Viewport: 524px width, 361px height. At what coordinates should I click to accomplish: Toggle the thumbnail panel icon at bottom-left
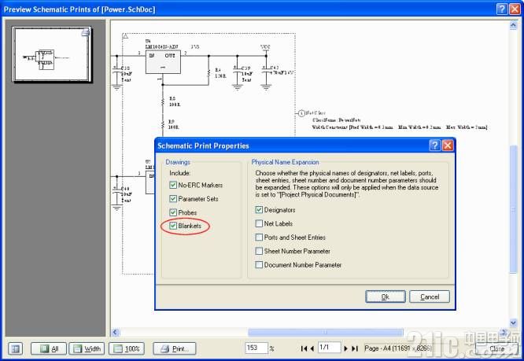[15, 348]
